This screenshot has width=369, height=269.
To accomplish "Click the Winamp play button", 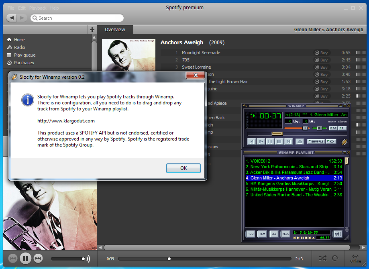I will pos(261,141).
